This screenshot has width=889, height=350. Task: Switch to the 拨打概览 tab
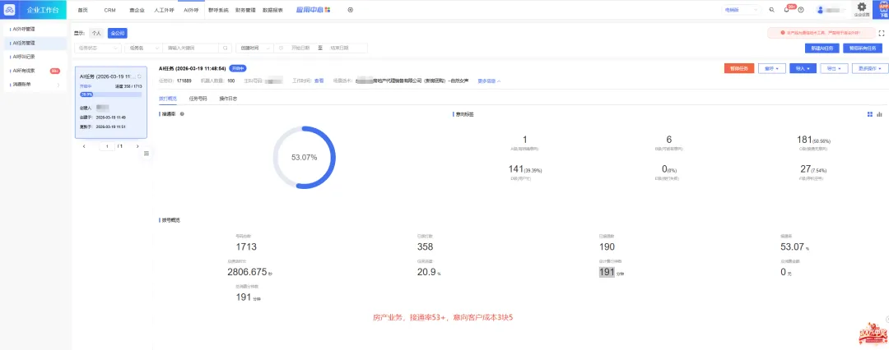[168, 99]
